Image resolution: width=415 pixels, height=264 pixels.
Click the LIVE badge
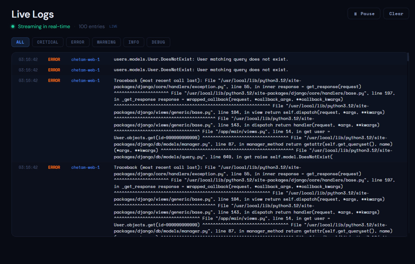click(x=113, y=27)
